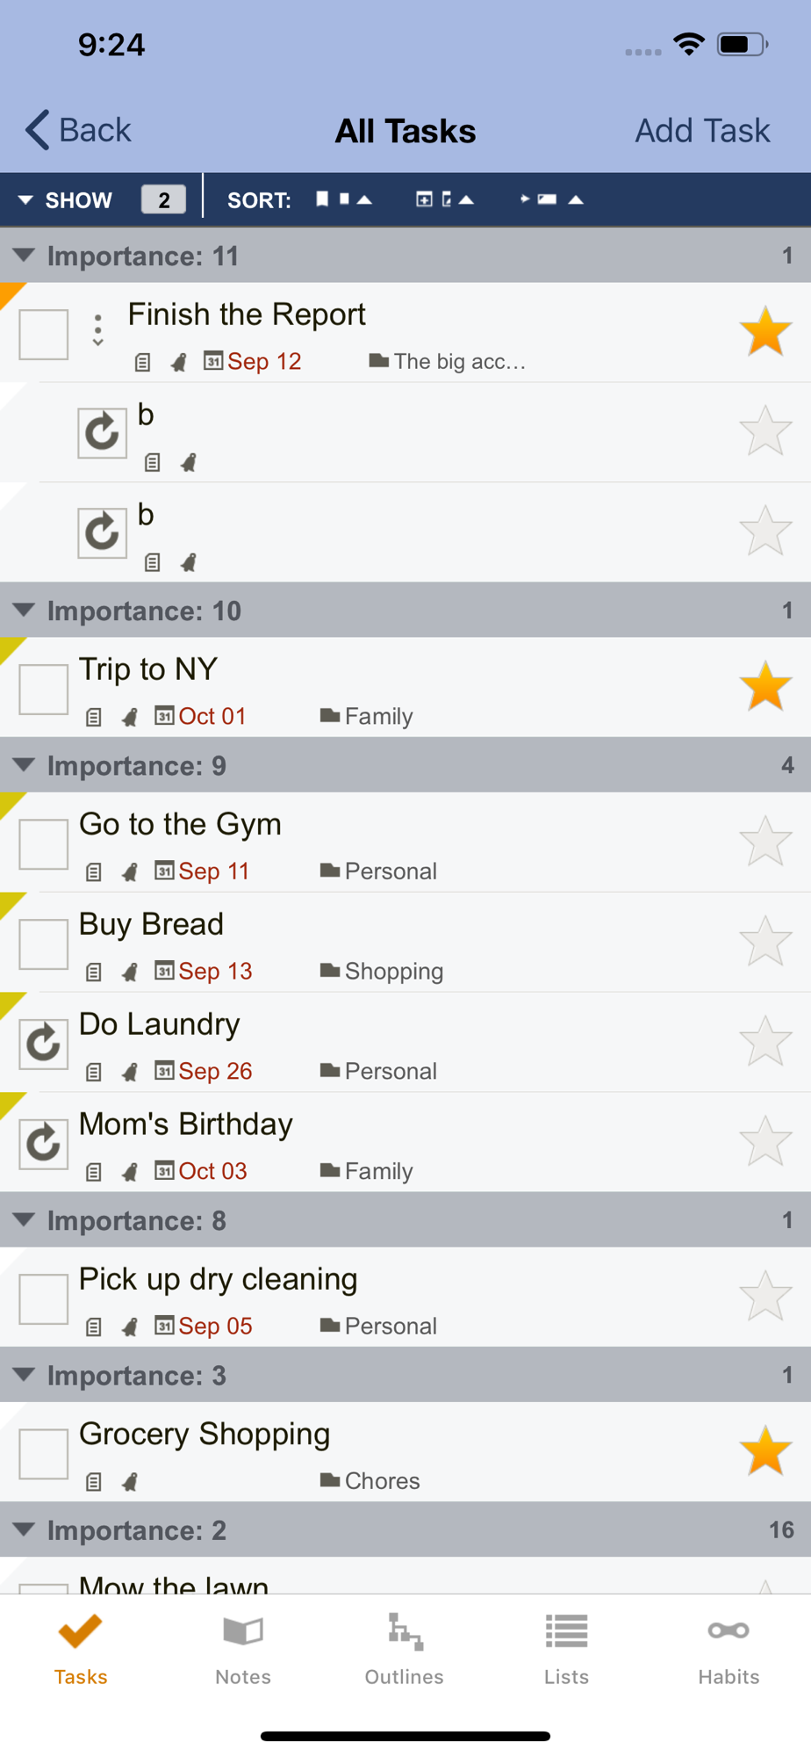Open the SHOW filter dropdown
Image resolution: width=811 pixels, height=1757 pixels.
pyautogui.click(x=66, y=200)
